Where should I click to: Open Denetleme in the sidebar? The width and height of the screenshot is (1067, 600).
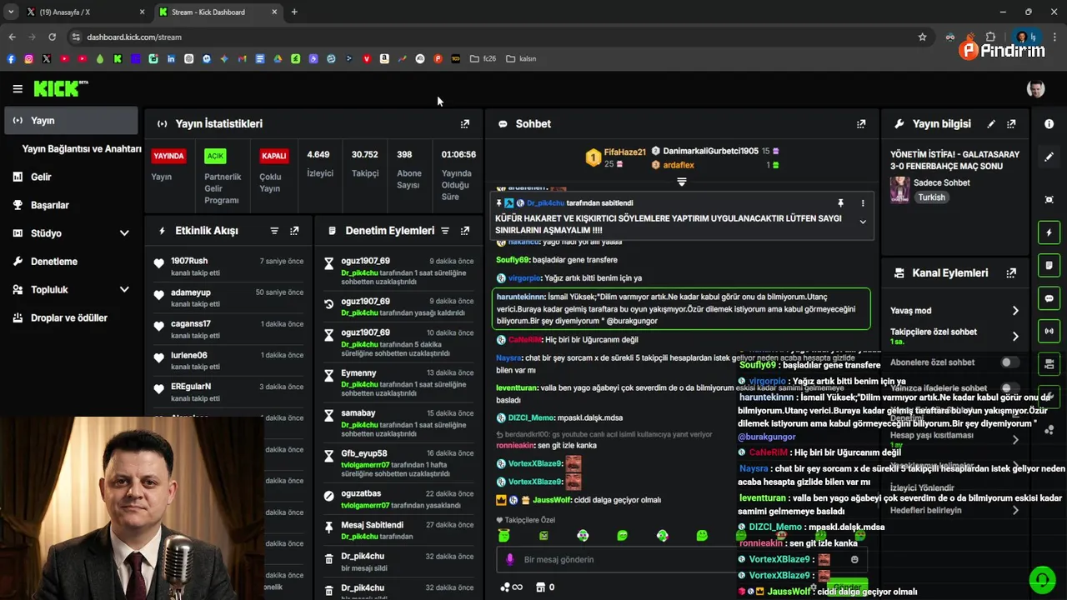[71, 262]
